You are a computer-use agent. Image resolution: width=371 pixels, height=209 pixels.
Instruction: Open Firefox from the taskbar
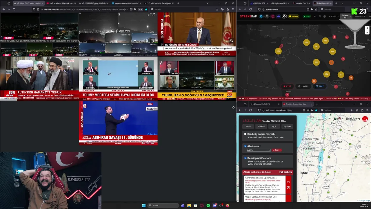click(x=227, y=206)
